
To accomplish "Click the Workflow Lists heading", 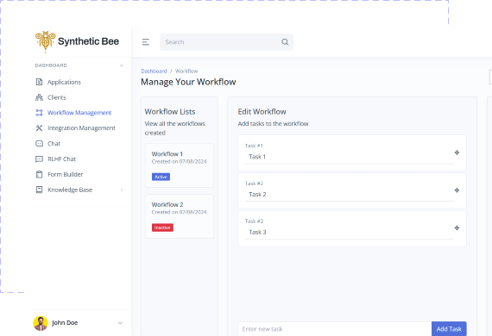I will [170, 112].
